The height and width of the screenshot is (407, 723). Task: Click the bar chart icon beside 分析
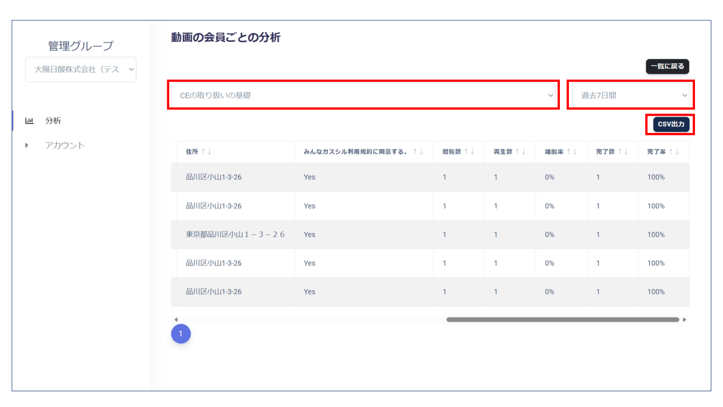(x=29, y=121)
